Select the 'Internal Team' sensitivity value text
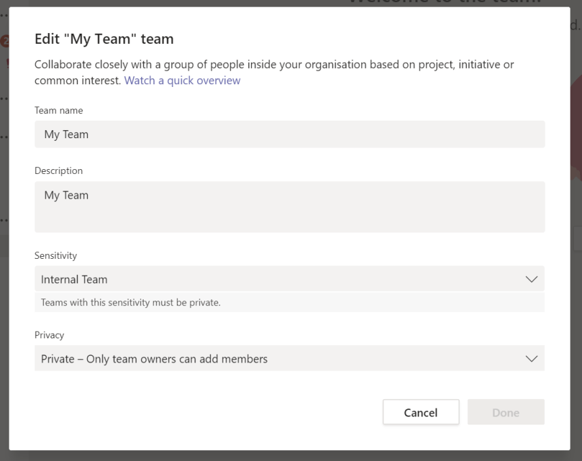The height and width of the screenshot is (461, 582). pos(74,279)
